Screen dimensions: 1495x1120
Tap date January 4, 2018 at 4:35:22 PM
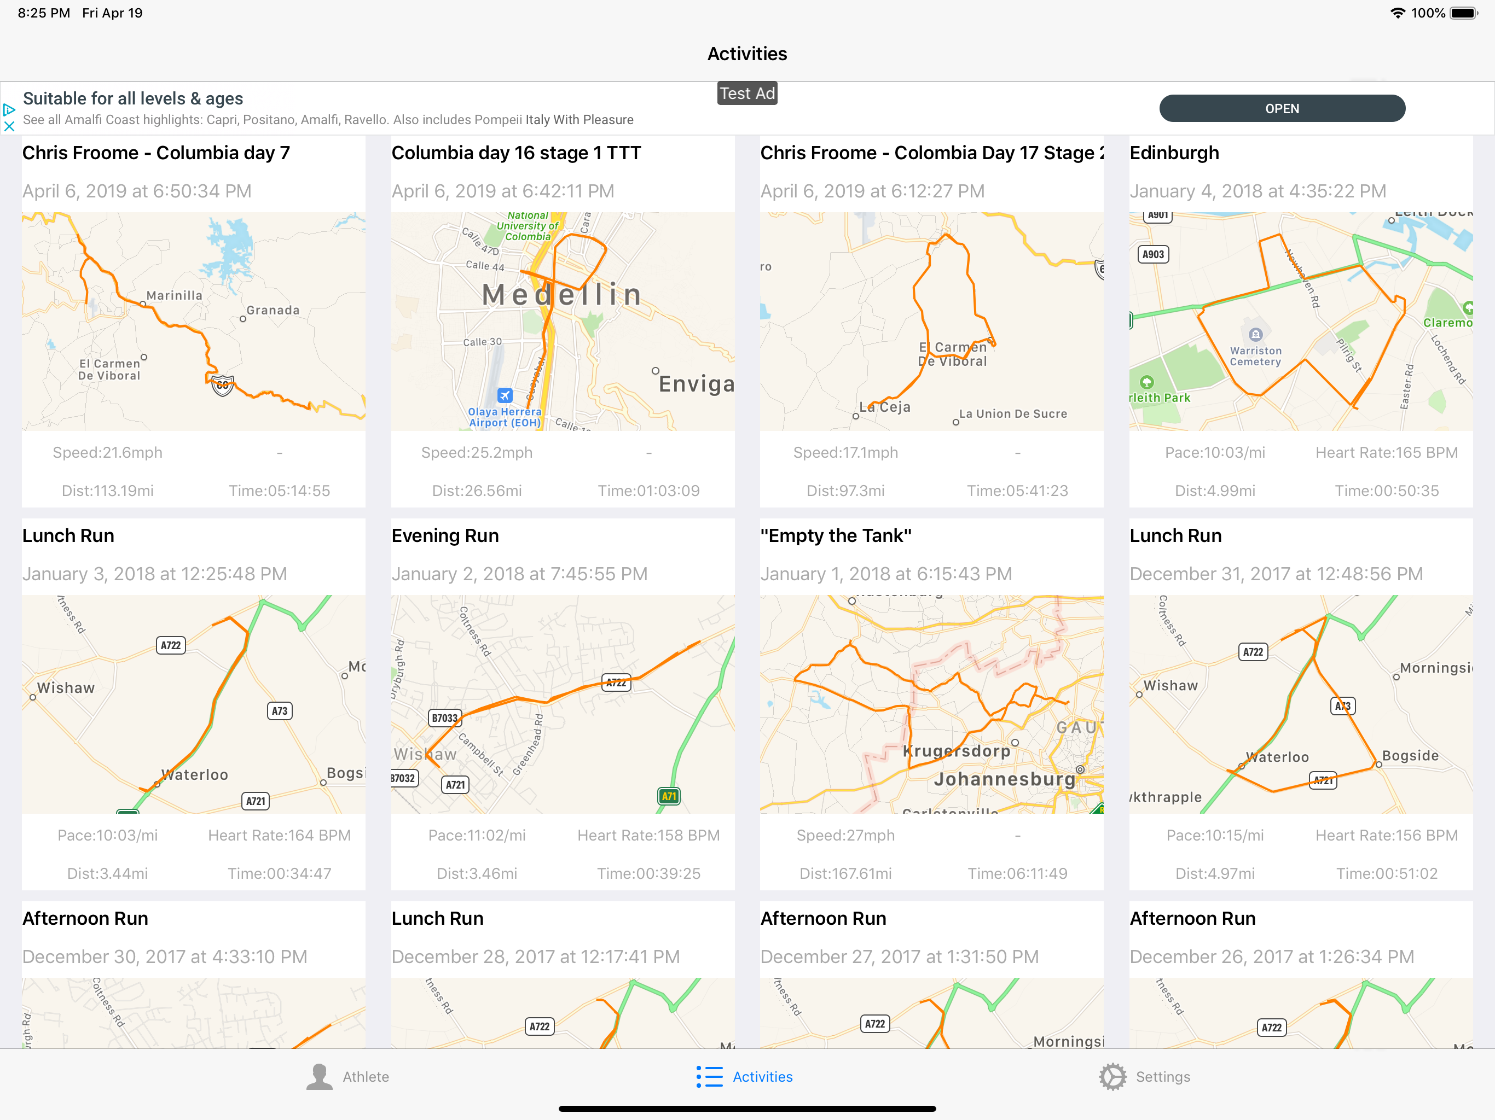click(x=1258, y=191)
